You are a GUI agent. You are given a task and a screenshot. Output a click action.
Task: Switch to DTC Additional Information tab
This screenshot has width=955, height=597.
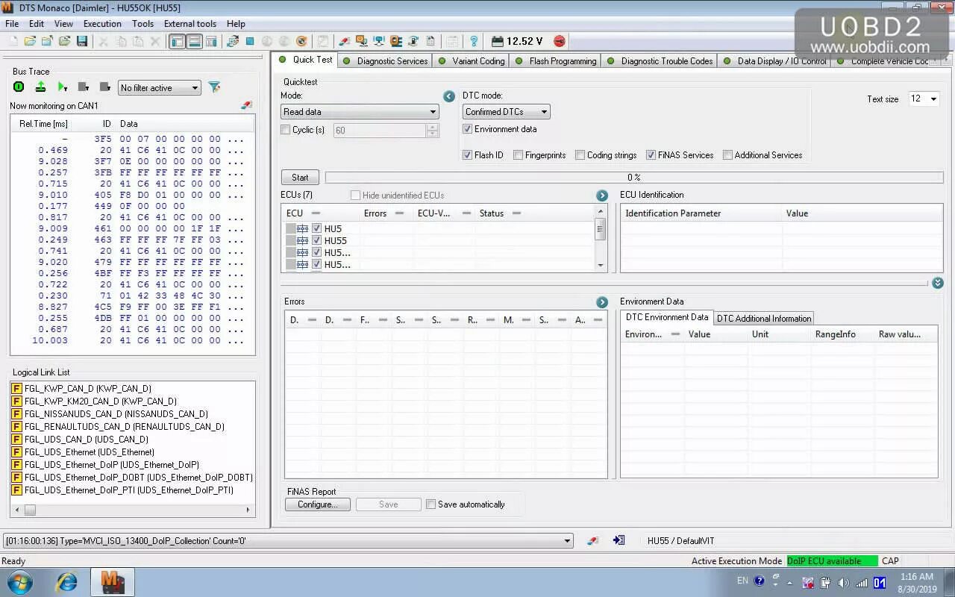764,319
